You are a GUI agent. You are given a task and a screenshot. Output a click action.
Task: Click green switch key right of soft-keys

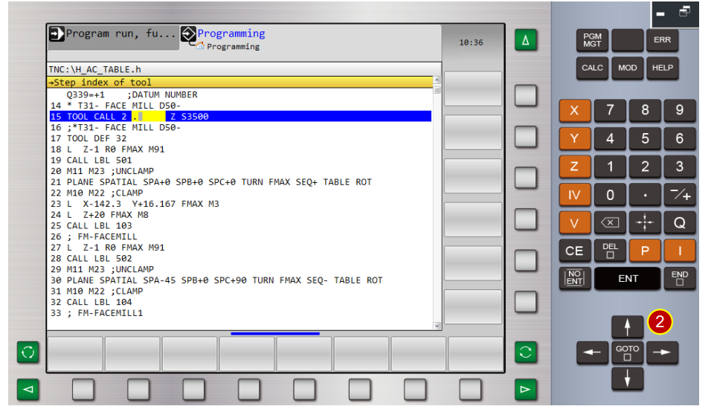[526, 353]
